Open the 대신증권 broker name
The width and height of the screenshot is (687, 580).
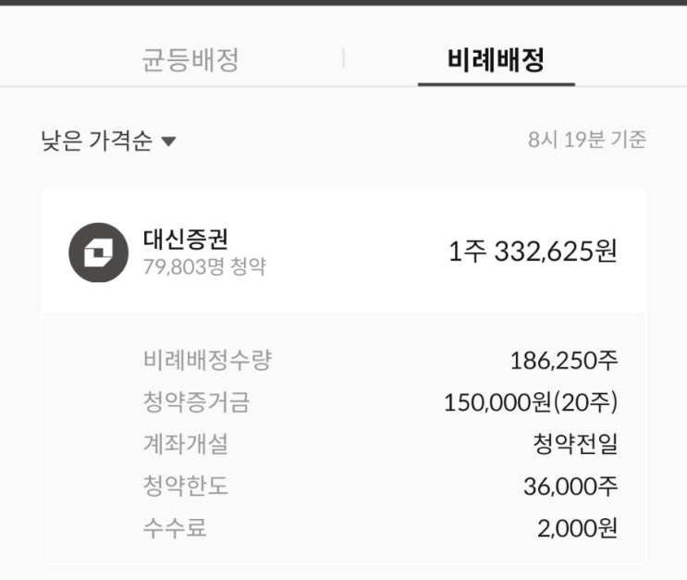coord(185,240)
